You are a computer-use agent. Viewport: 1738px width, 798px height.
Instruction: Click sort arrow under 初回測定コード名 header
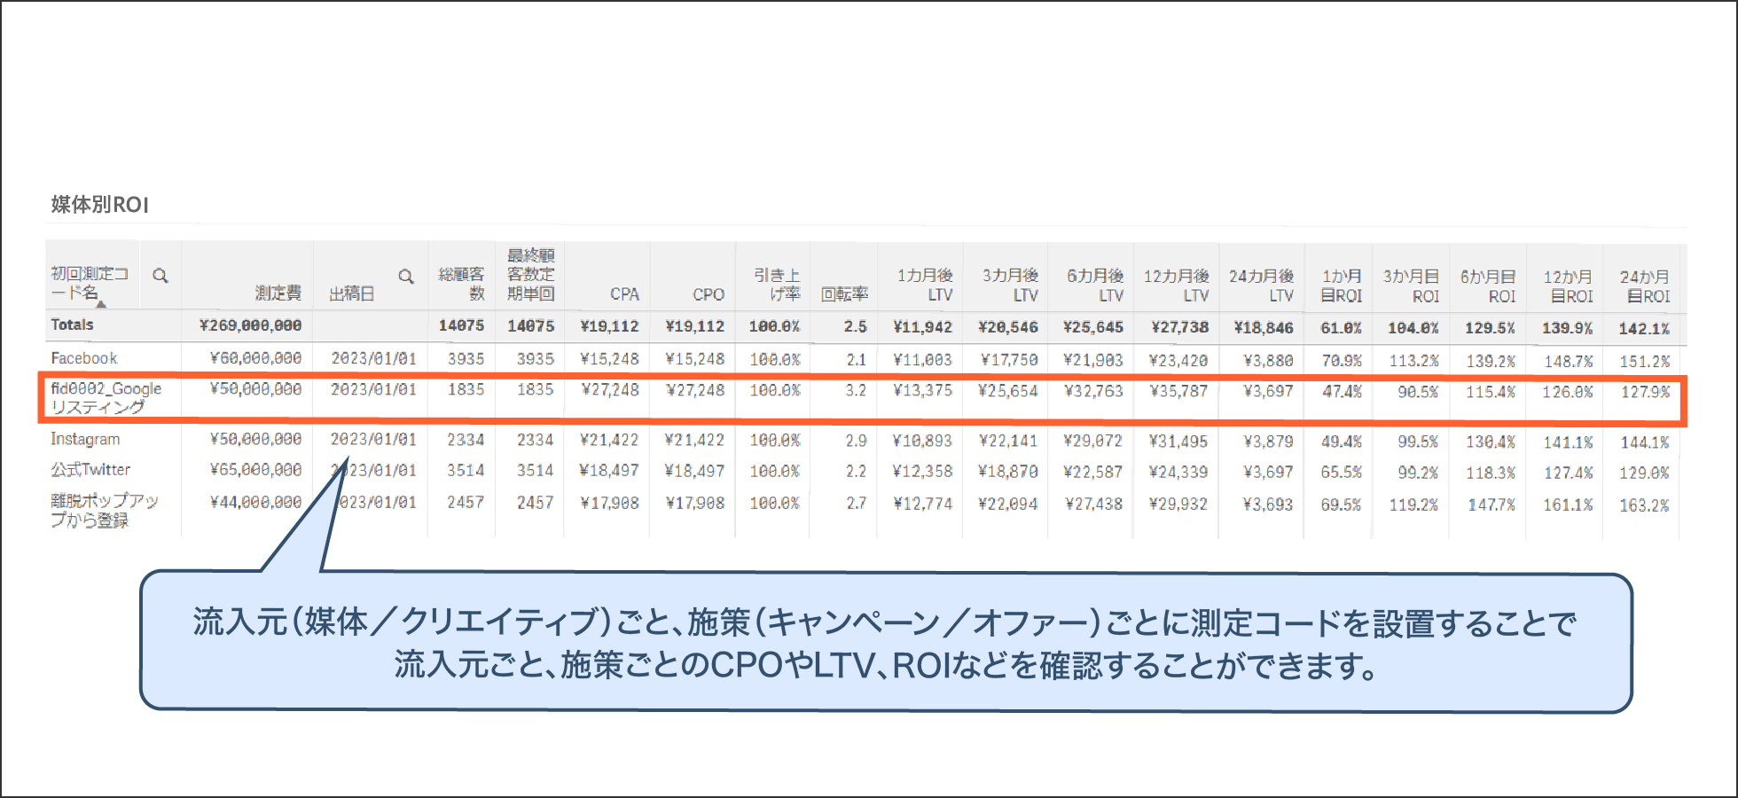101,304
